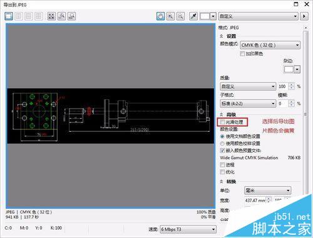313x238 pixels.
Task: Select the single full preview layout icon
Action: point(9,16)
